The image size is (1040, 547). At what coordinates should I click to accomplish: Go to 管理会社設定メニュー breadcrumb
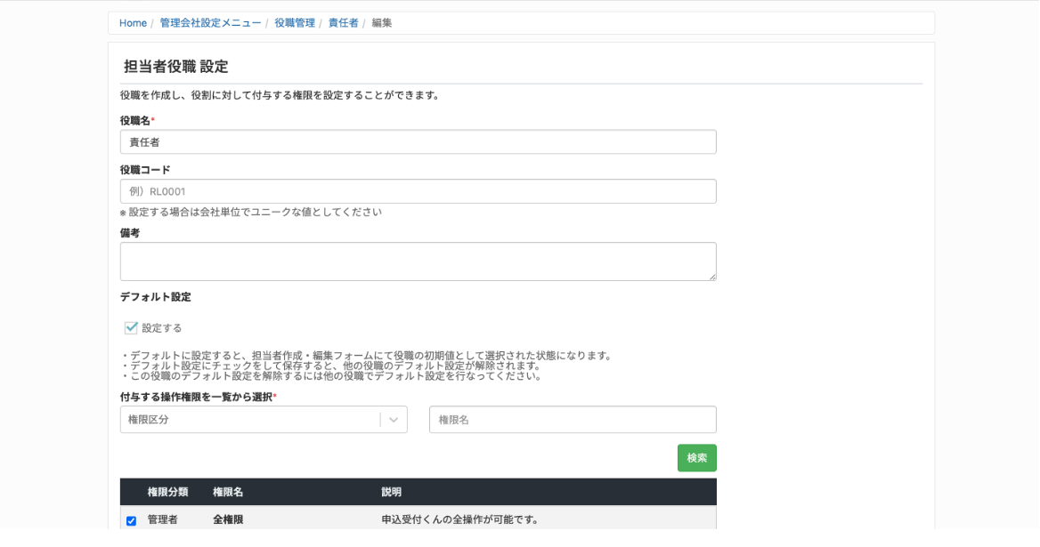(210, 23)
